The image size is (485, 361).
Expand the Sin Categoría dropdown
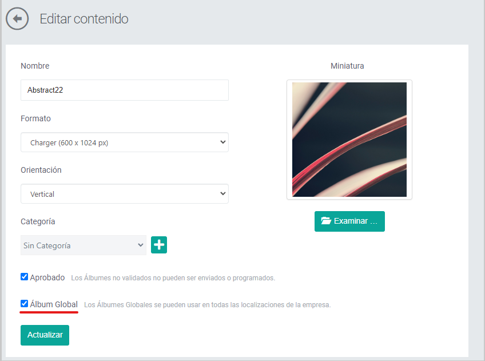pyautogui.click(x=84, y=245)
